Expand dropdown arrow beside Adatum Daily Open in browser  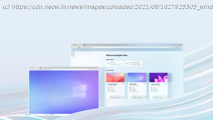pyautogui.click(x=144, y=97)
